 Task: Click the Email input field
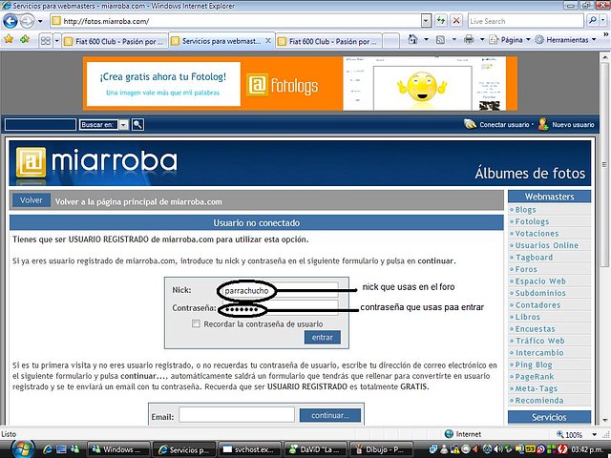point(237,416)
